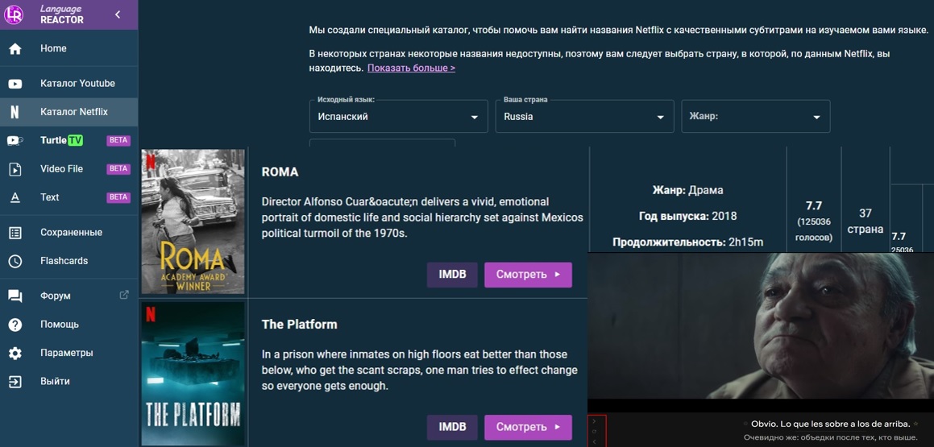Click the Выйти exit arrow icon
The image size is (934, 447).
[15, 382]
